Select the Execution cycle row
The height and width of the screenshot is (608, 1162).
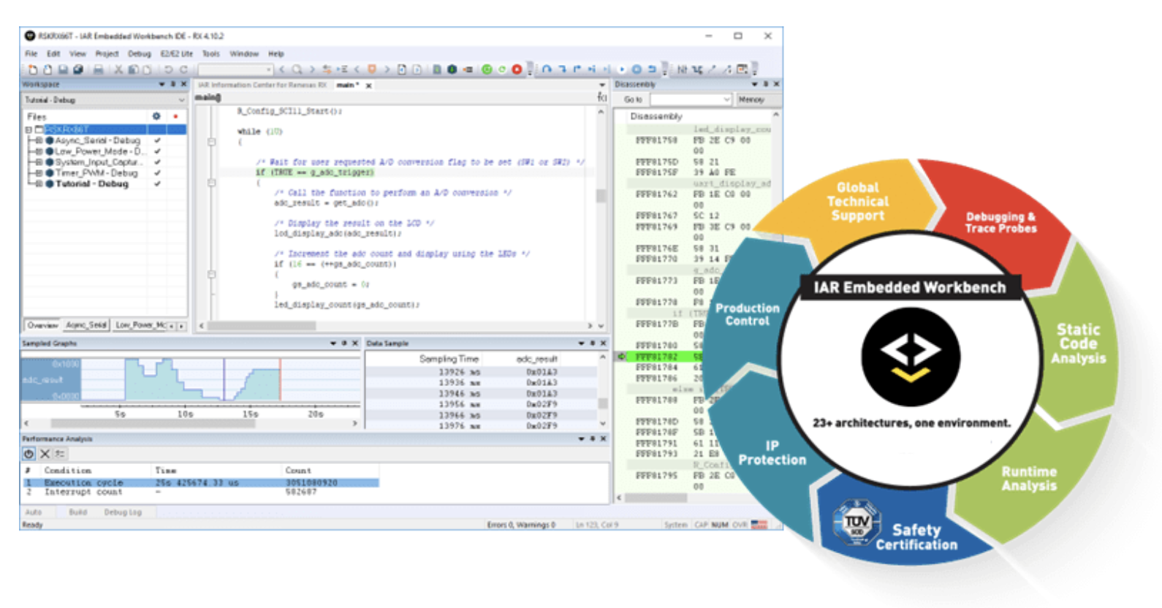tap(201, 483)
